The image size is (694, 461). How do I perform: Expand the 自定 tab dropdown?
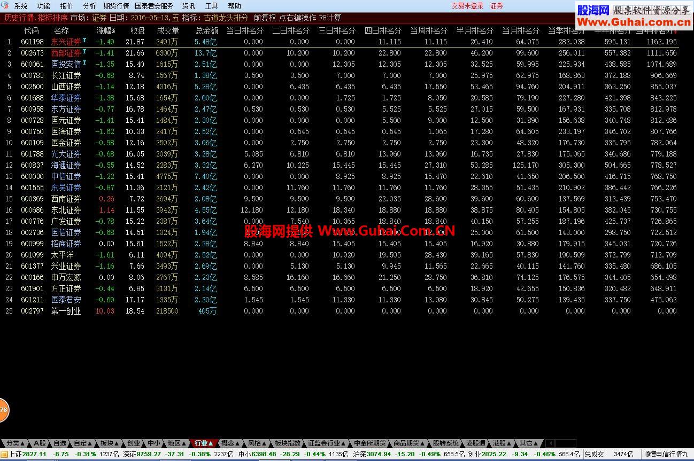click(90, 443)
